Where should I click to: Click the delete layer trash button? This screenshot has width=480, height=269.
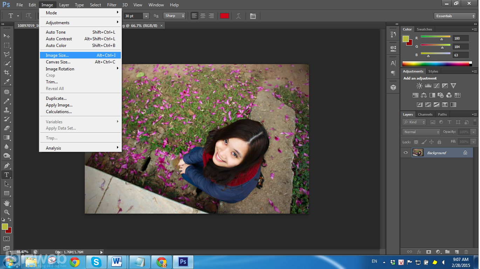pyautogui.click(x=466, y=251)
